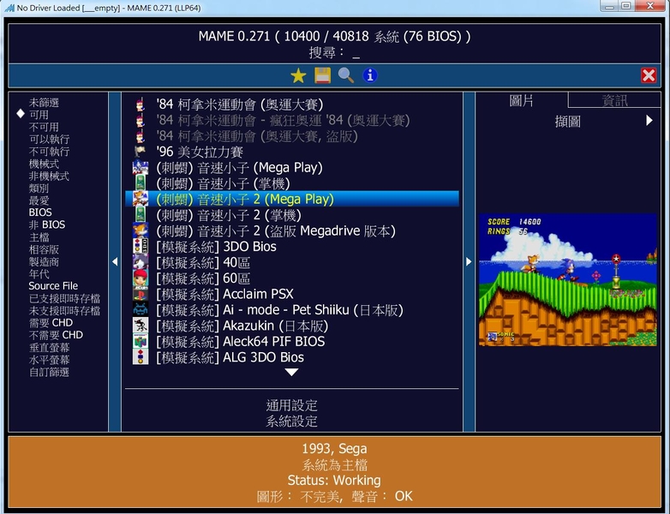Open the 類別 filter
The height and width of the screenshot is (514, 670).
tap(39, 188)
